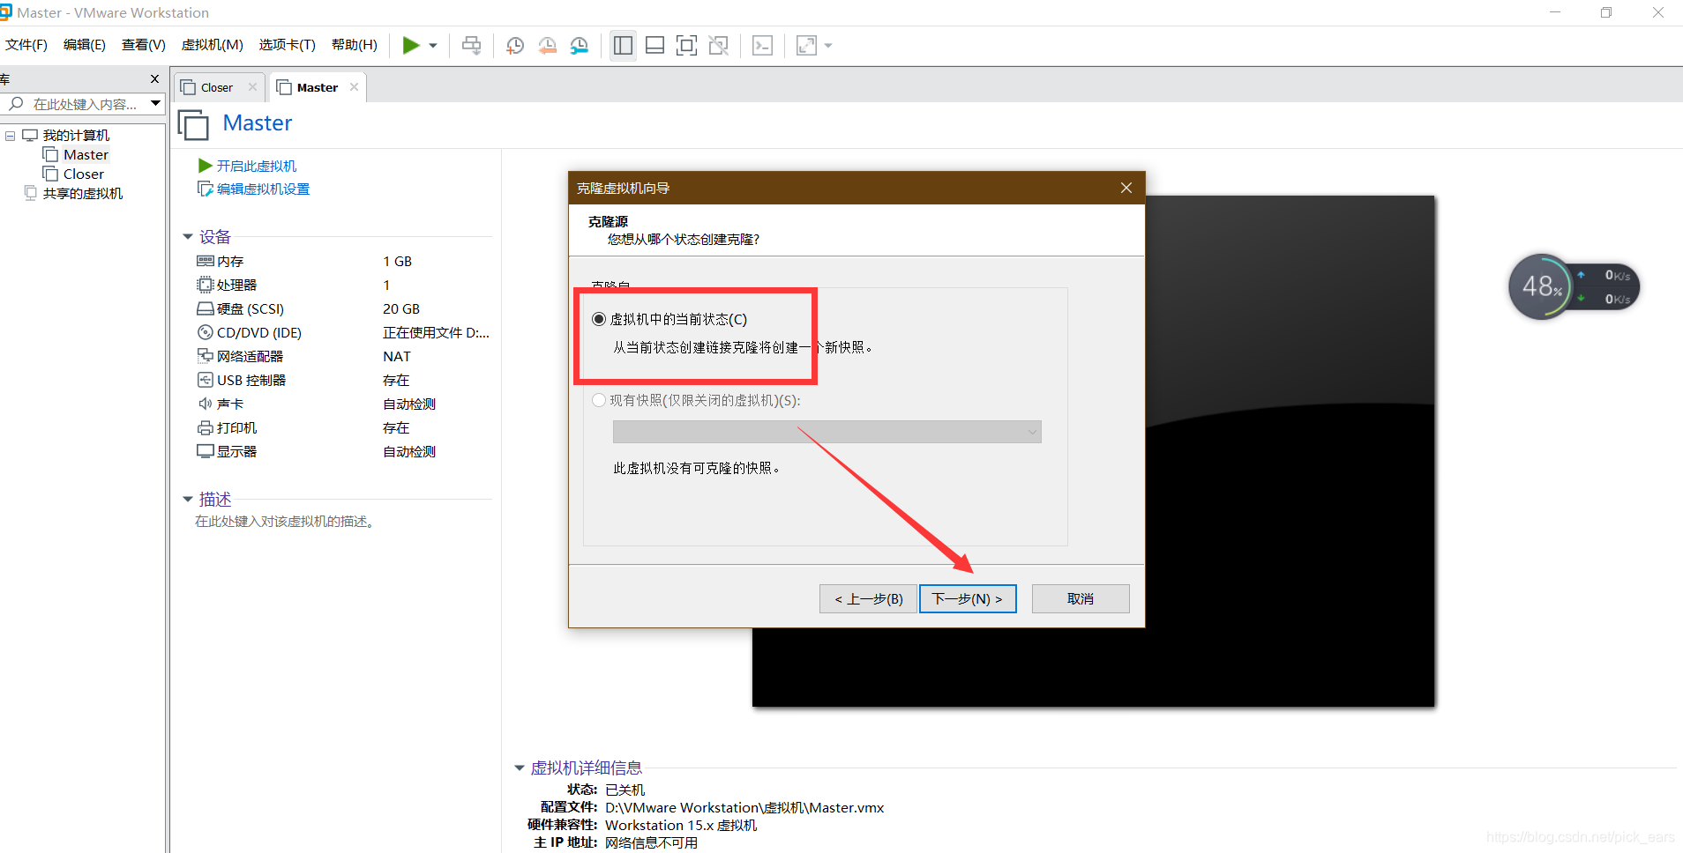Screen dimensions: 1683x853
Task: Select 现有快照 radio button
Action: pos(599,400)
